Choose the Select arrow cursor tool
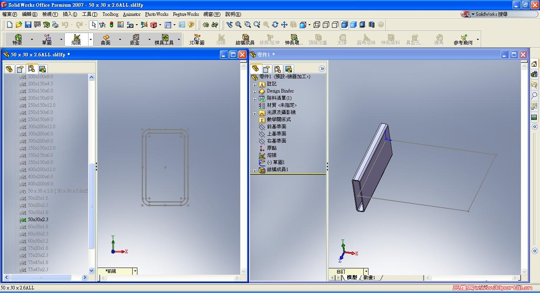Screen dimensions: 540x293 click(x=93, y=25)
